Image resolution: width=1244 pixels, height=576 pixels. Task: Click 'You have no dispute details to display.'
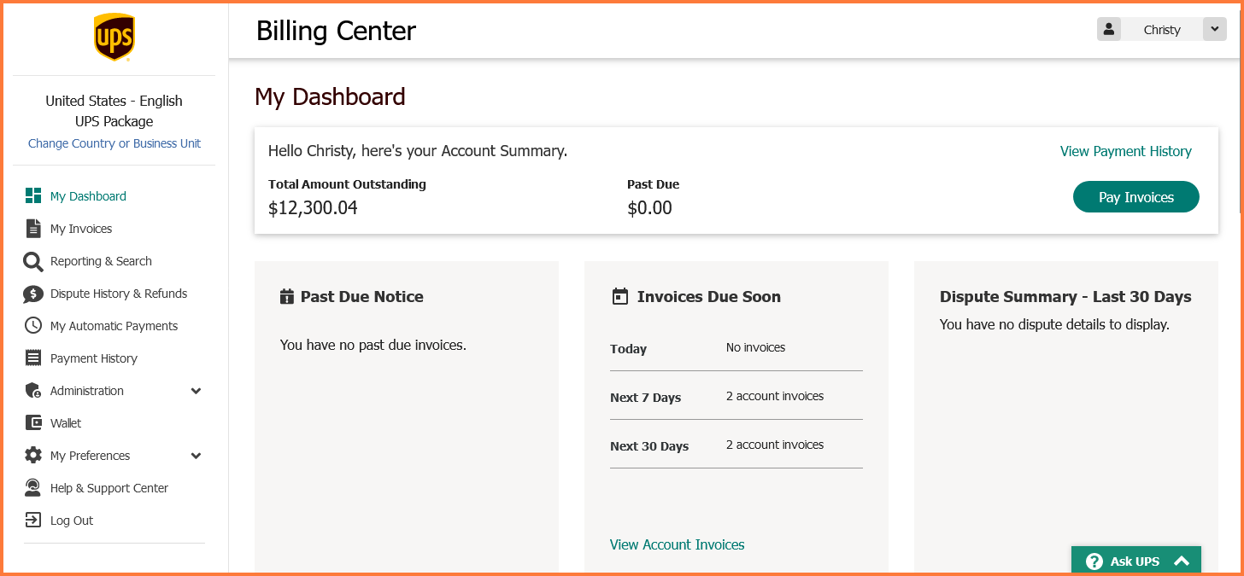1054,324
